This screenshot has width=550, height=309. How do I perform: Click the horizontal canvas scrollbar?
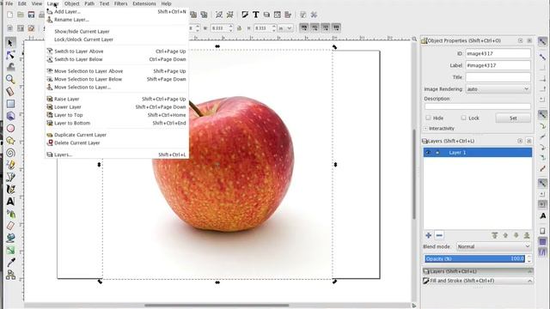point(217,306)
